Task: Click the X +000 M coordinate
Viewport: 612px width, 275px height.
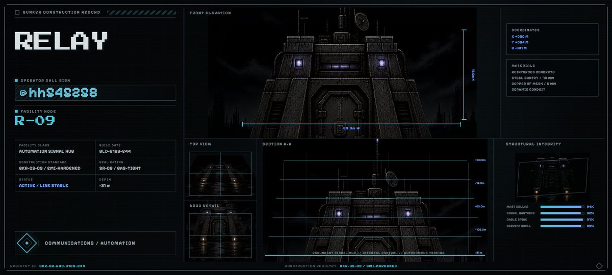Action: click(x=519, y=37)
